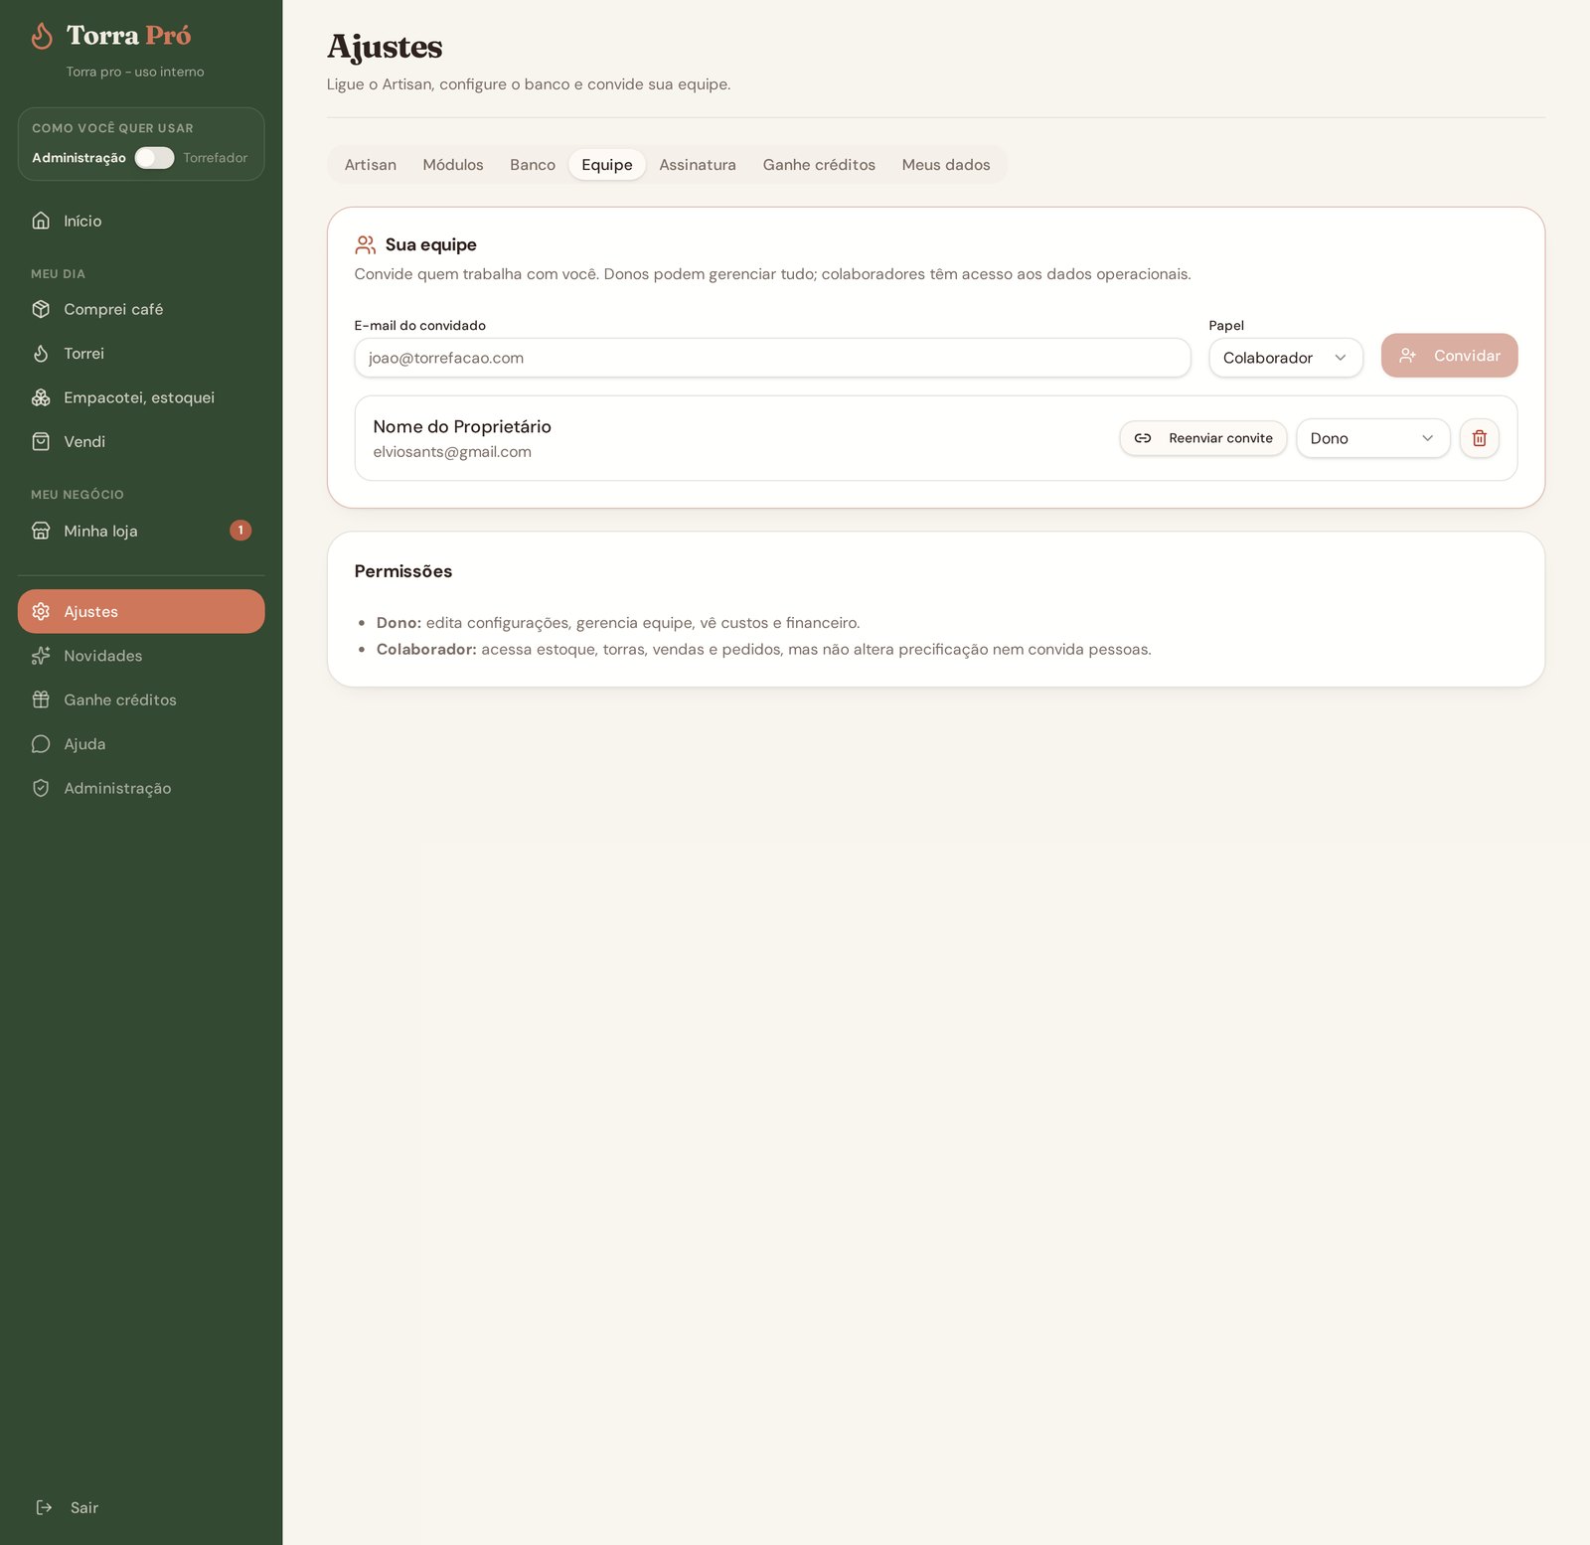Viewport: 1590px width, 1545px height.
Task: Toggle the Administração/Torrefador switch
Action: coord(154,158)
